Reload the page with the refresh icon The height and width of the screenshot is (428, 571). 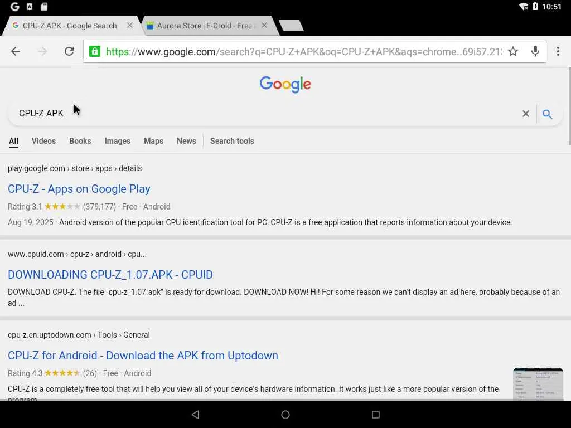(69, 51)
